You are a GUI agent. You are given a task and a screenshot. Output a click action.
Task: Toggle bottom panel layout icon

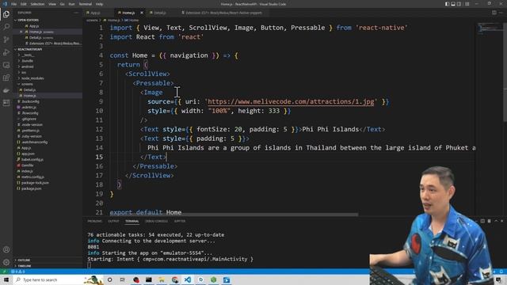coord(453,4)
